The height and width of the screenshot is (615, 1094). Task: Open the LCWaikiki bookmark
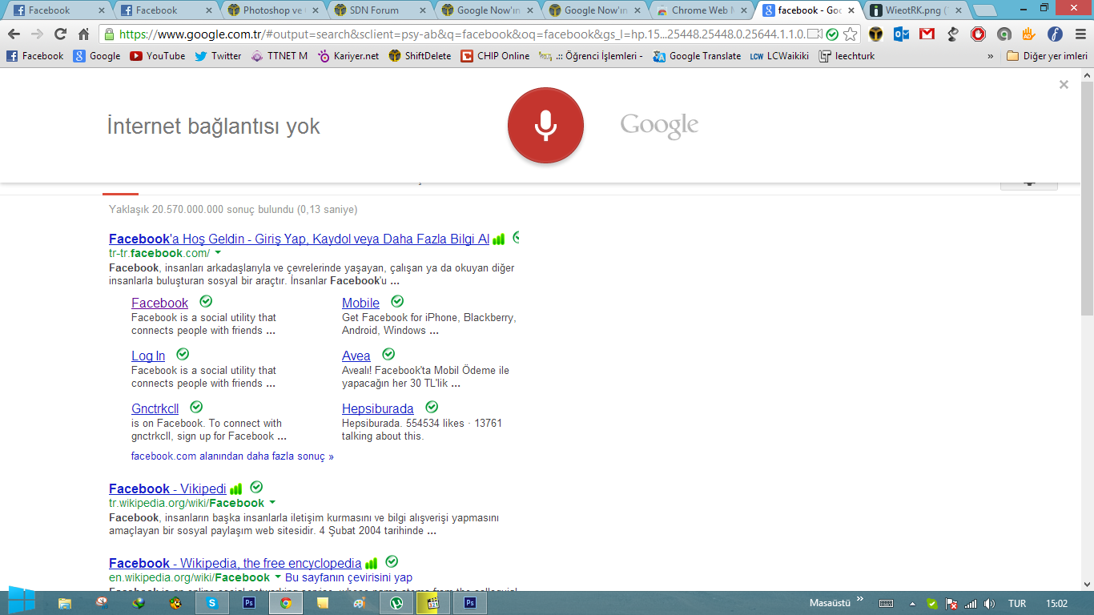click(779, 56)
